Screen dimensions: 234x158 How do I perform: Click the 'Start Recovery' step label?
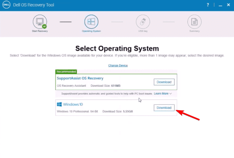tap(40, 31)
